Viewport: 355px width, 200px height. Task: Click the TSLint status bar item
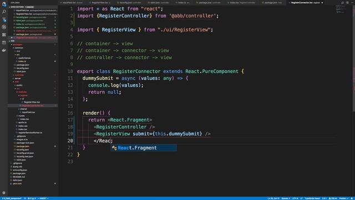333,198
